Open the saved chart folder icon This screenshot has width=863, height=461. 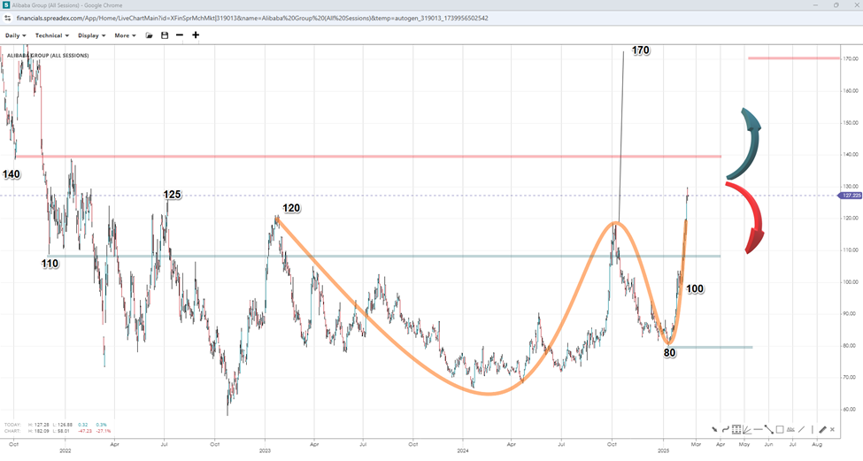pos(150,35)
